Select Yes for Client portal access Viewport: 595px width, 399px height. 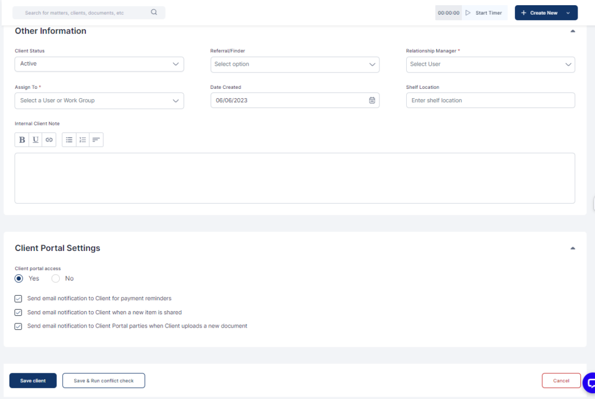(19, 279)
